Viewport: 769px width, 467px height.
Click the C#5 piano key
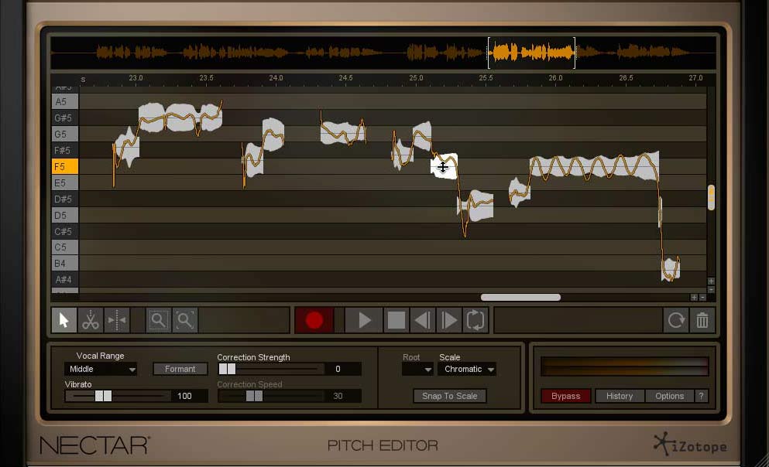click(x=65, y=231)
